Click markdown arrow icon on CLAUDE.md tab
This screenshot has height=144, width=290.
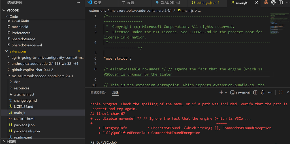click(157, 2)
